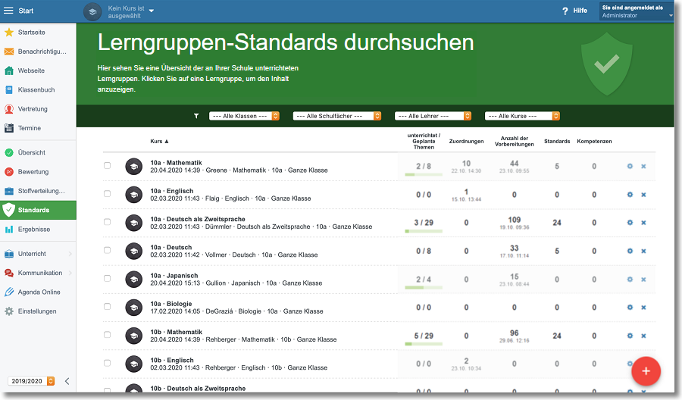Image resolution: width=682 pixels, height=400 pixels.
Task: Delete 10a Biologie with X icon
Action: 643,308
